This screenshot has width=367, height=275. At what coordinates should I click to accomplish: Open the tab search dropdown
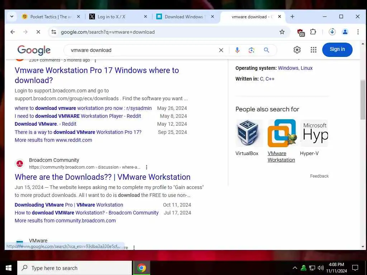tap(12, 16)
